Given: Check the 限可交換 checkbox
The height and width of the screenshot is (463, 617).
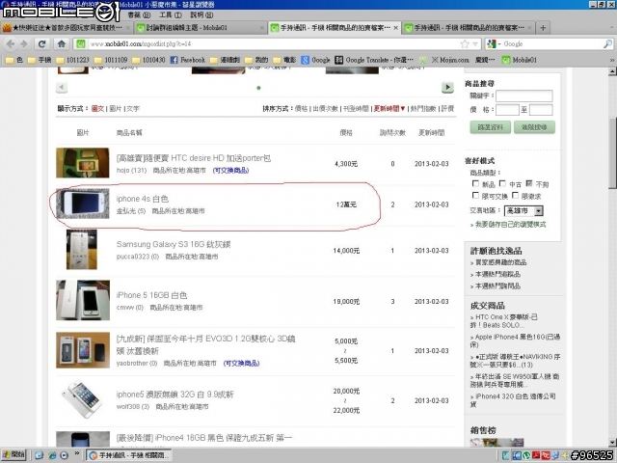Looking at the screenshot, I should click(475, 195).
